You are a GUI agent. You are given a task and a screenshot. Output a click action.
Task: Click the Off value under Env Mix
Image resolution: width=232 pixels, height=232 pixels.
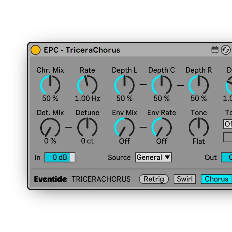pyautogui.click(x=125, y=141)
